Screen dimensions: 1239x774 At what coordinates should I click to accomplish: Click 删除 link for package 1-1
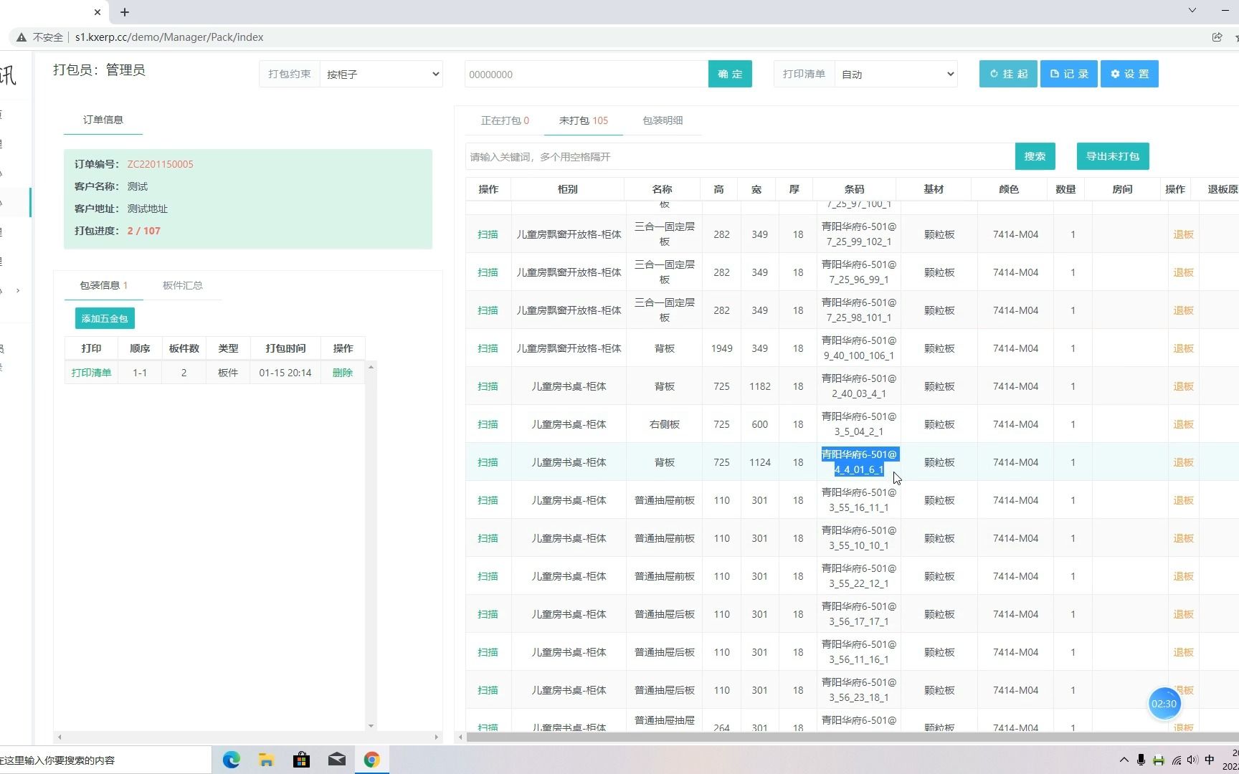[343, 373]
